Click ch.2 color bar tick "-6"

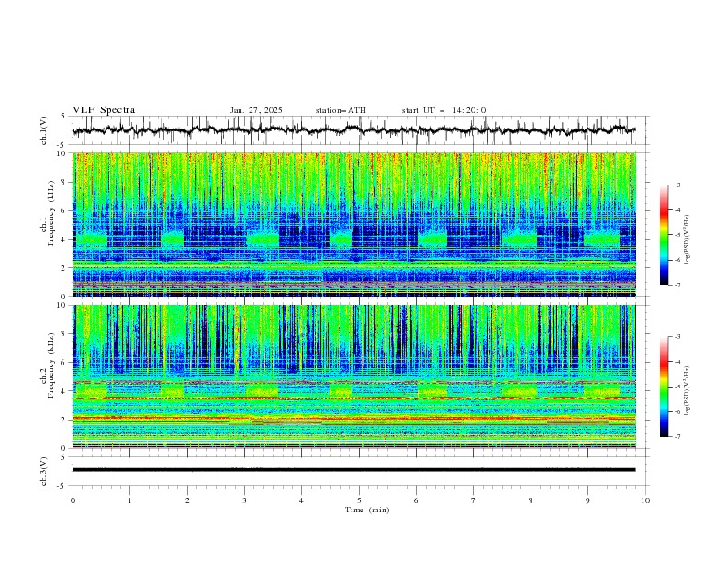[x=677, y=411]
